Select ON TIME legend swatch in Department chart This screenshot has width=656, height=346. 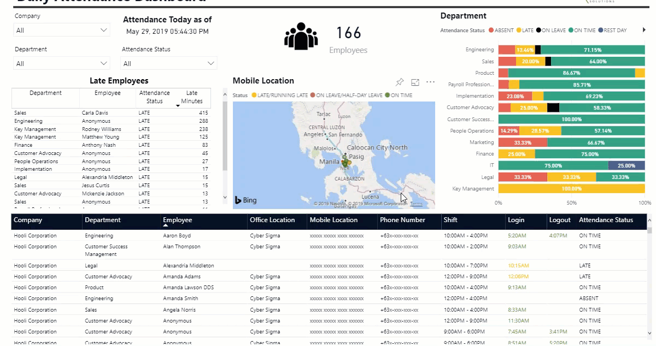pyautogui.click(x=571, y=31)
